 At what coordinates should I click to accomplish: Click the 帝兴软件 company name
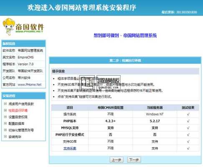click(24, 78)
